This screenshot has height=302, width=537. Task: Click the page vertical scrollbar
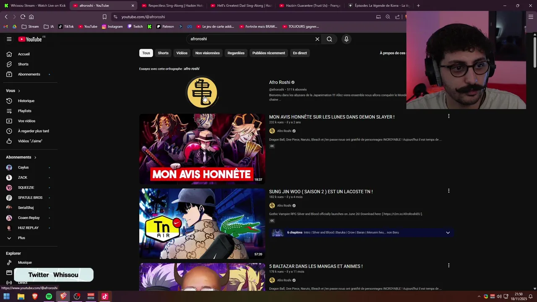[534, 53]
